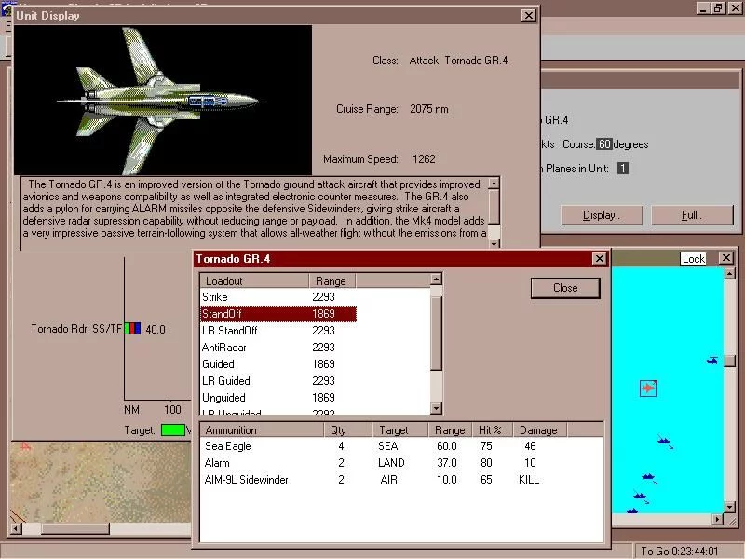Viewport: 745px width, 559px height.
Task: Click the red selected aircraft icon on map
Action: (648, 389)
